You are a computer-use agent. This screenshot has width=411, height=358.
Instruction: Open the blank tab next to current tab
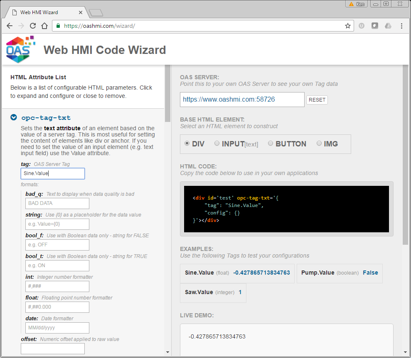click(x=96, y=12)
